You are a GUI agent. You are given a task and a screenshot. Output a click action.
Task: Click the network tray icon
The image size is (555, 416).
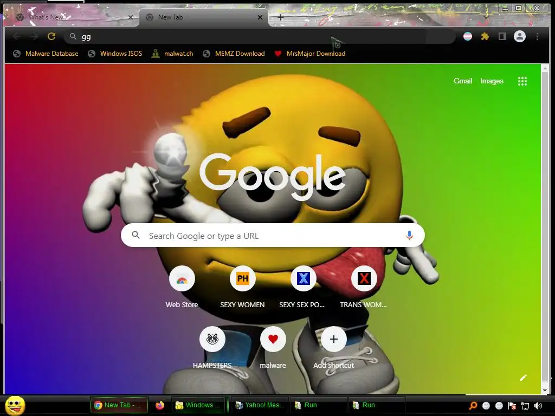coord(525,406)
